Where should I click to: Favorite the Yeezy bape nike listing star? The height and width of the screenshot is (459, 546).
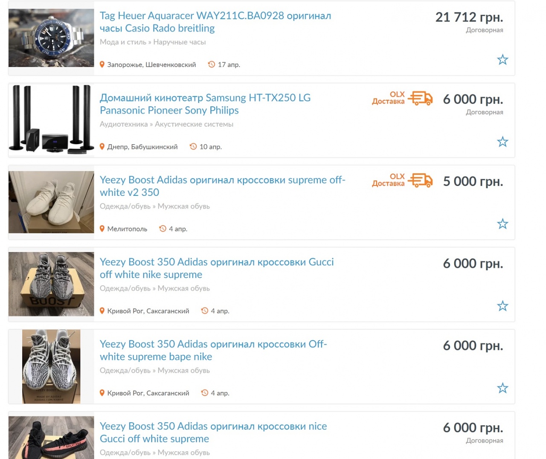pyautogui.click(x=502, y=388)
